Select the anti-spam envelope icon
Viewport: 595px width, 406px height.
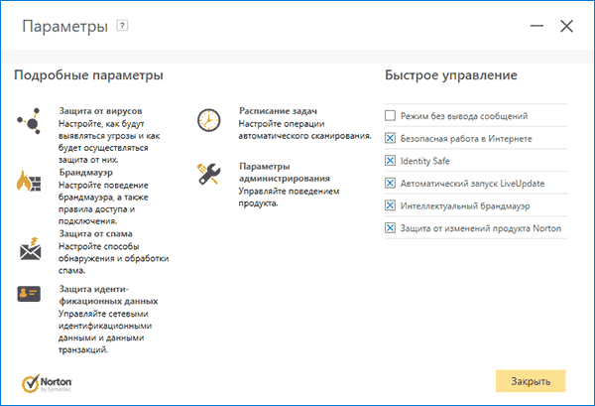coord(30,249)
